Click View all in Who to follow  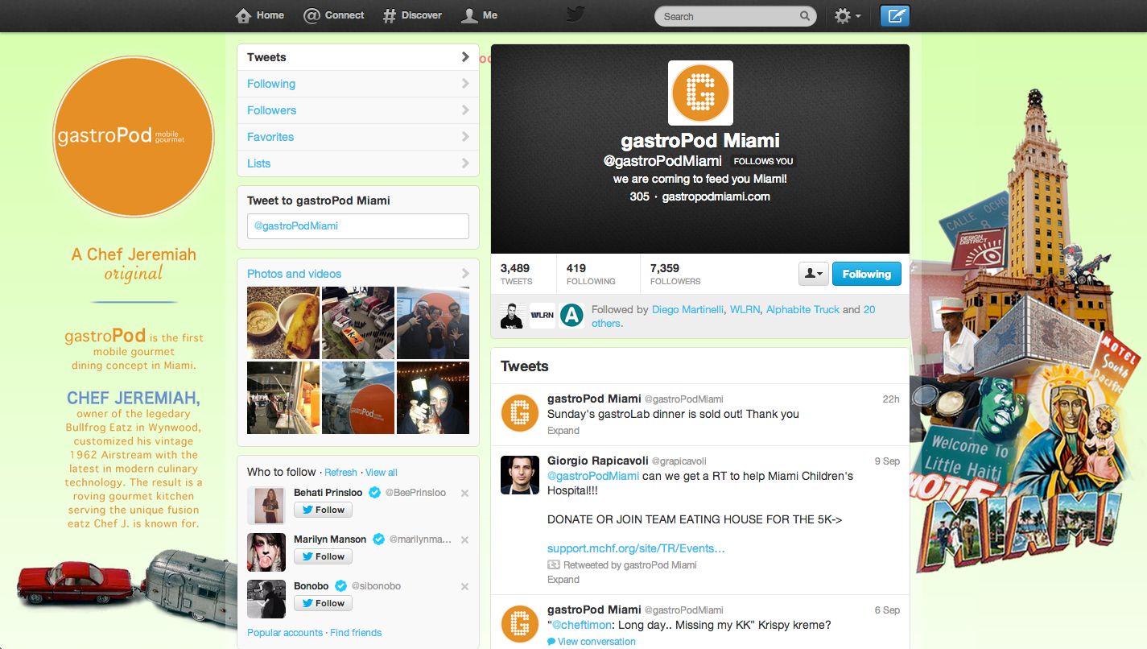(x=382, y=473)
